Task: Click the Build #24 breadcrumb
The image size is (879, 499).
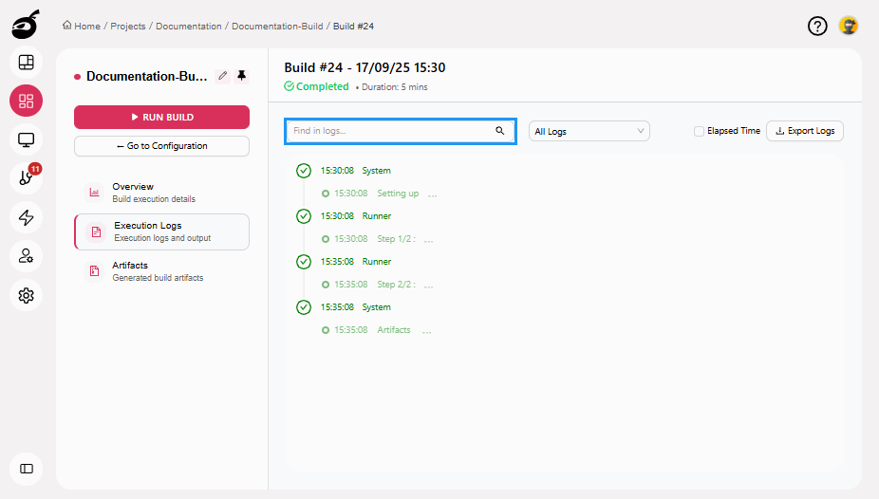Action: click(354, 27)
